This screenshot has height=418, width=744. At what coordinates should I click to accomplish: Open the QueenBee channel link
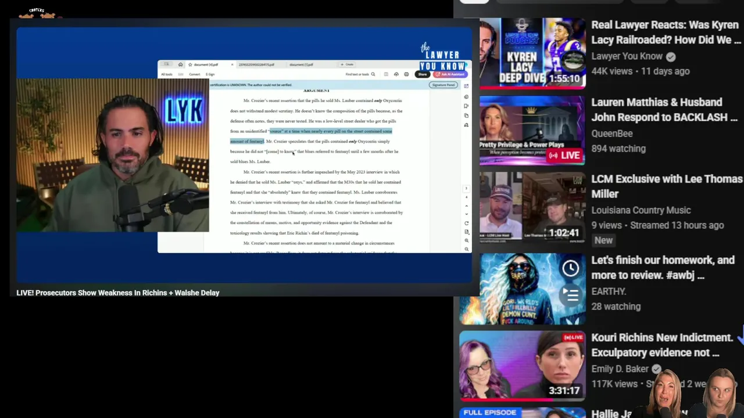(611, 134)
